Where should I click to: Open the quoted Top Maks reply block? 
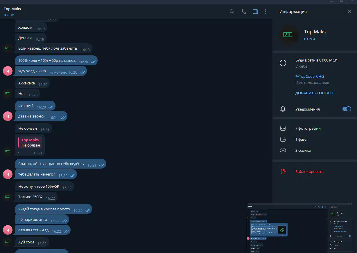[x=30, y=142]
